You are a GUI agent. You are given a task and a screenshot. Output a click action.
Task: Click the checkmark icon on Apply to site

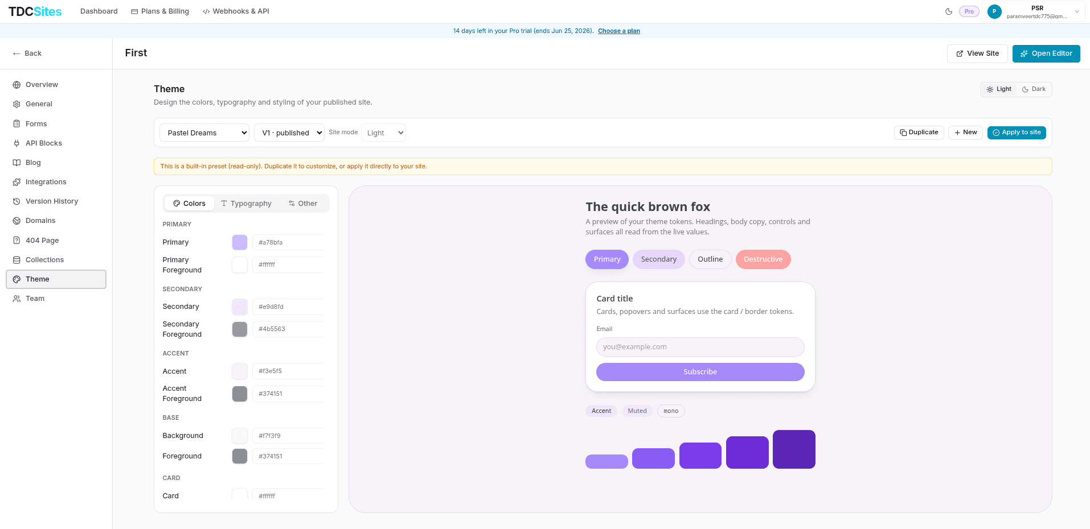point(996,133)
